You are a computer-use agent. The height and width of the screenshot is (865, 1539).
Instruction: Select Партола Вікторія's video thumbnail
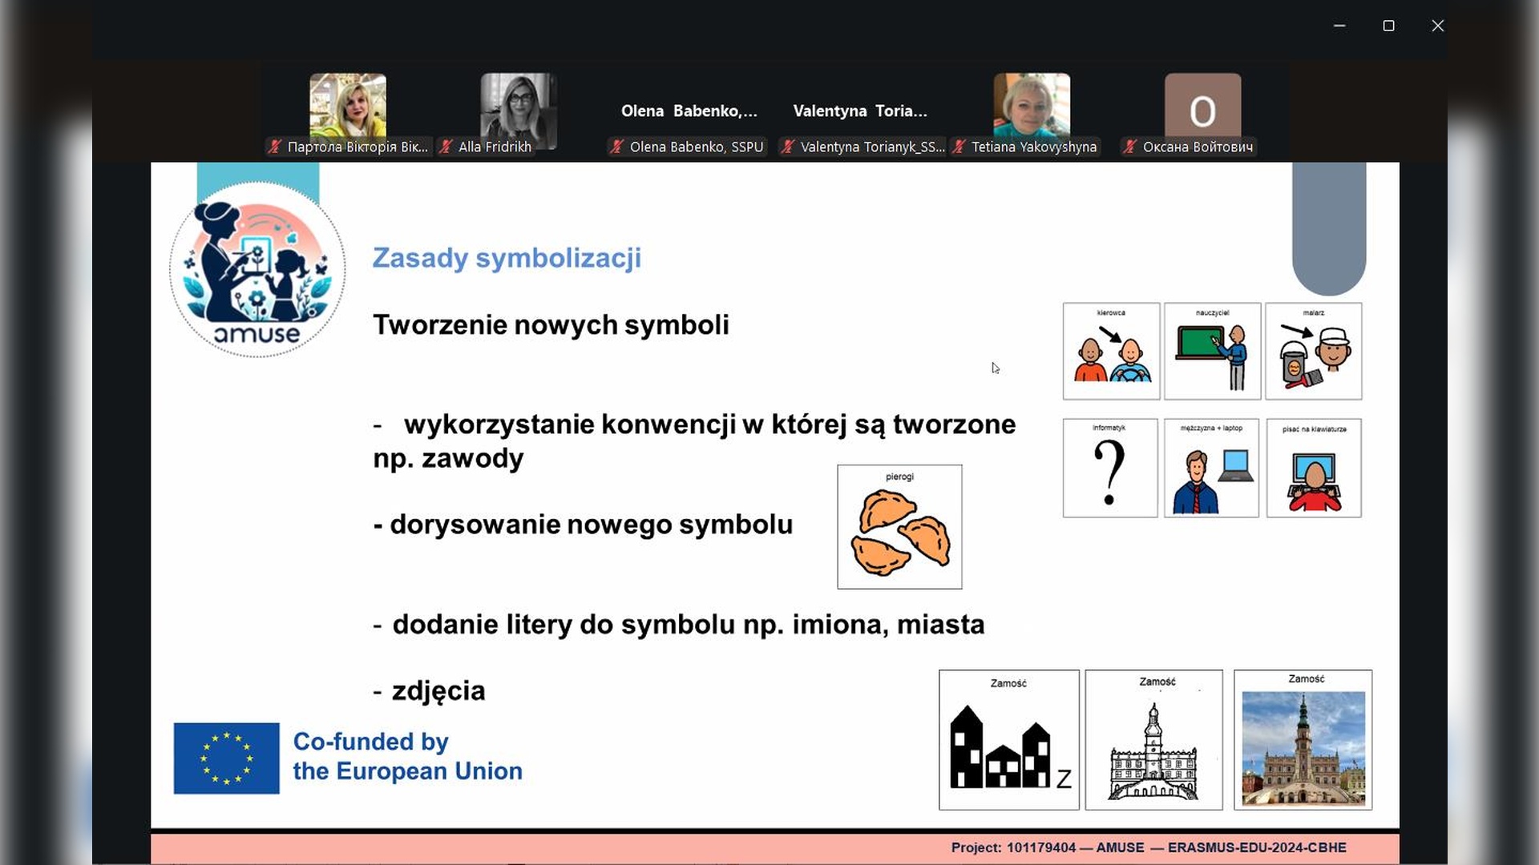click(348, 106)
